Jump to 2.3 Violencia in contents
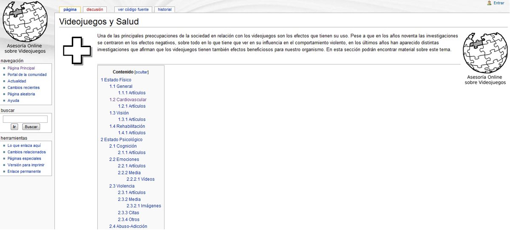This screenshot has width=510, height=230. (122, 186)
